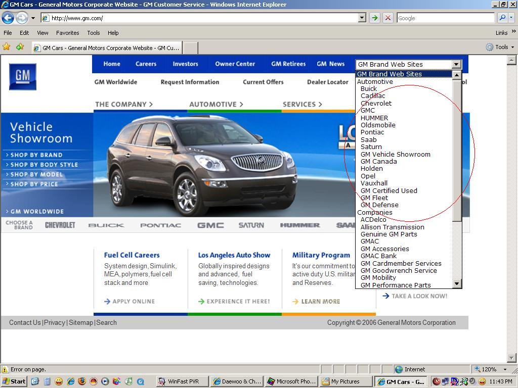518x388 pixels.
Task: Select Cadillac from the brand list
Action: (x=373, y=95)
